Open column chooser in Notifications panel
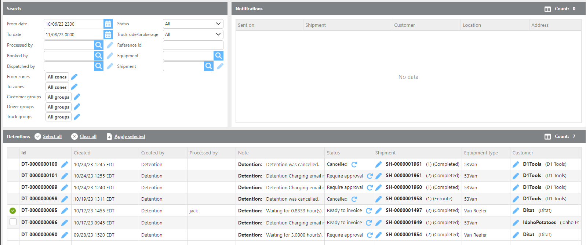This screenshot has width=586, height=245. [x=547, y=9]
